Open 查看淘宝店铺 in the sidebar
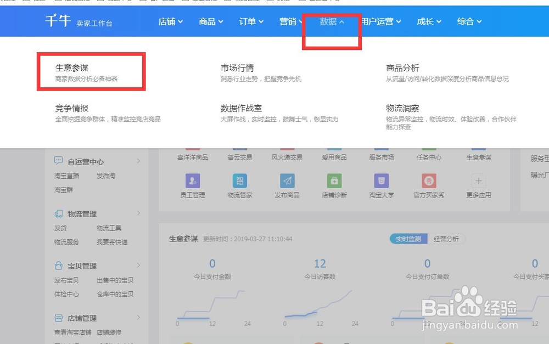The width and height of the screenshot is (549, 344). 73,332
